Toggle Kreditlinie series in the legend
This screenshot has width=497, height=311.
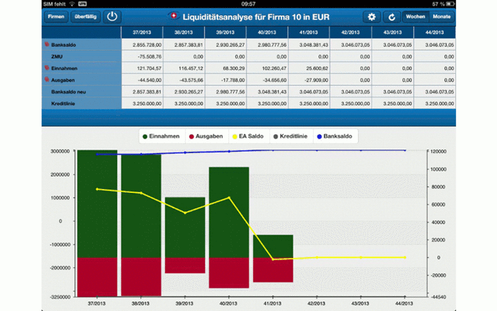pos(290,136)
